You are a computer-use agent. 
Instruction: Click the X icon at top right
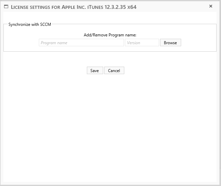(x=211, y=6)
